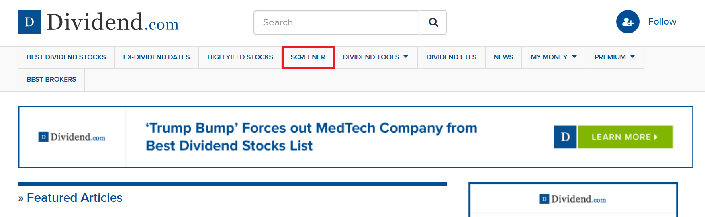Click the Dividend.com logo in the sidebar box

(x=572, y=199)
